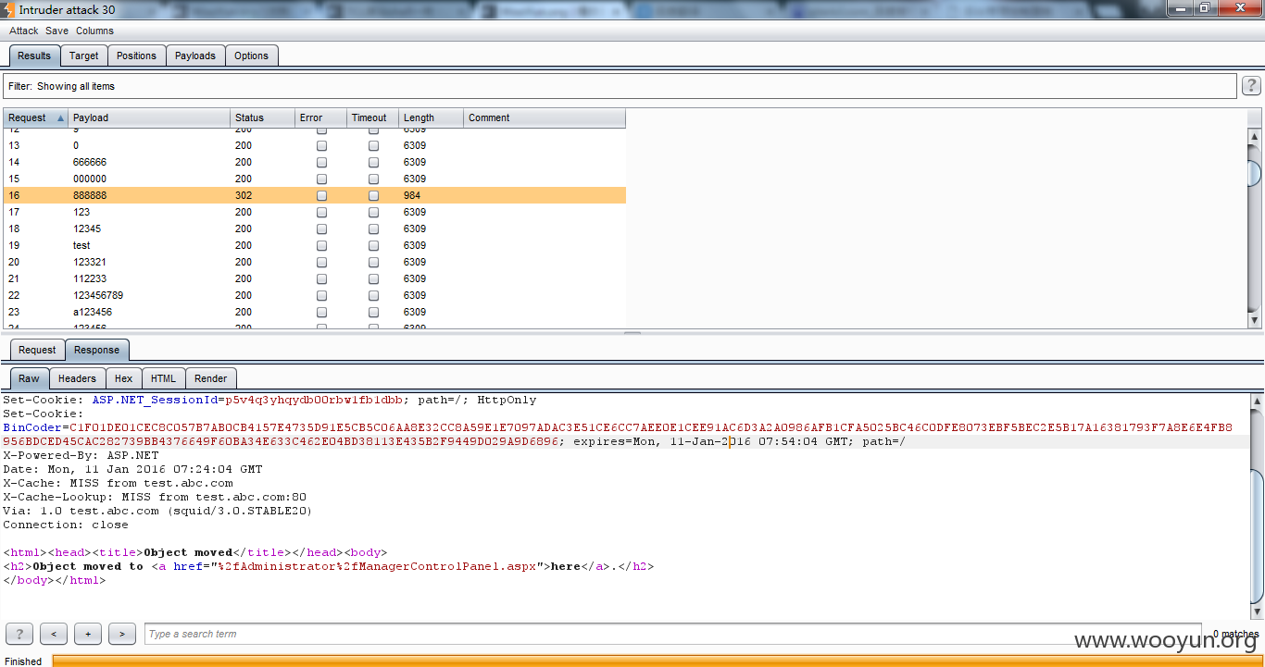Switch to the Options tab
1265x667 pixels.
click(251, 56)
